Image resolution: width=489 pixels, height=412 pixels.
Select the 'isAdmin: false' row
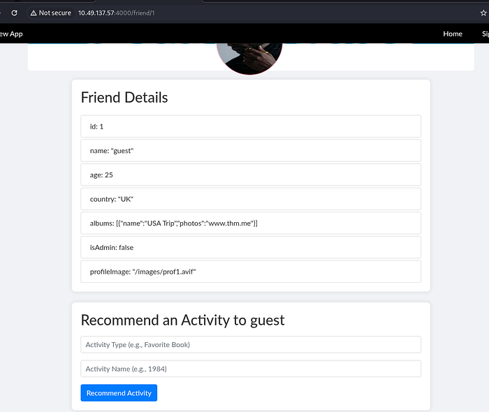(x=251, y=247)
